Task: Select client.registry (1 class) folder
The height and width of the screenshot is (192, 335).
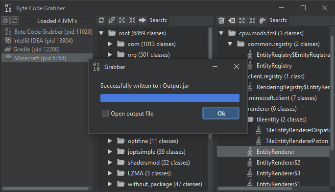Action: [x=276, y=76]
